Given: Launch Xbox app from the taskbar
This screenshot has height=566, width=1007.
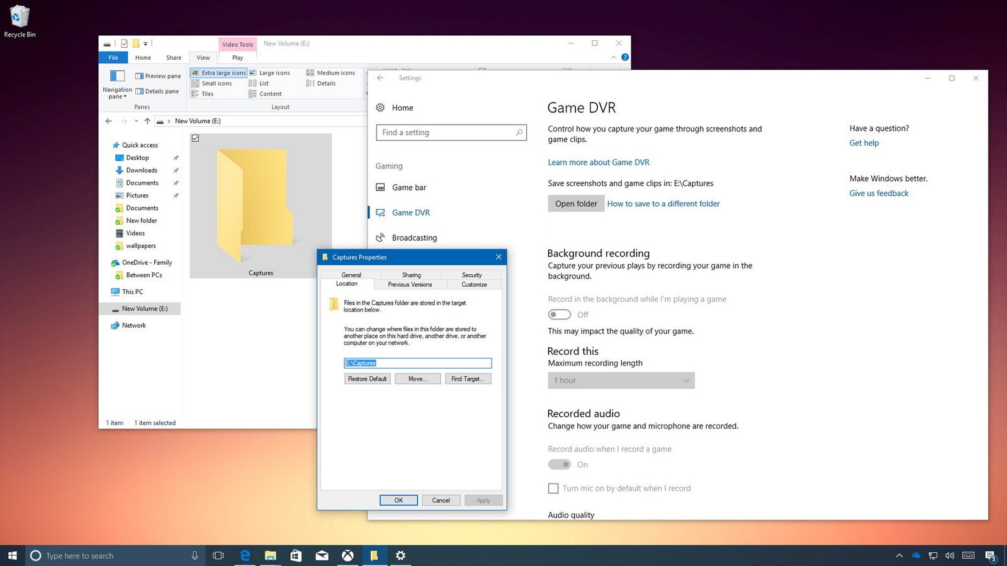Looking at the screenshot, I should pyautogui.click(x=348, y=555).
